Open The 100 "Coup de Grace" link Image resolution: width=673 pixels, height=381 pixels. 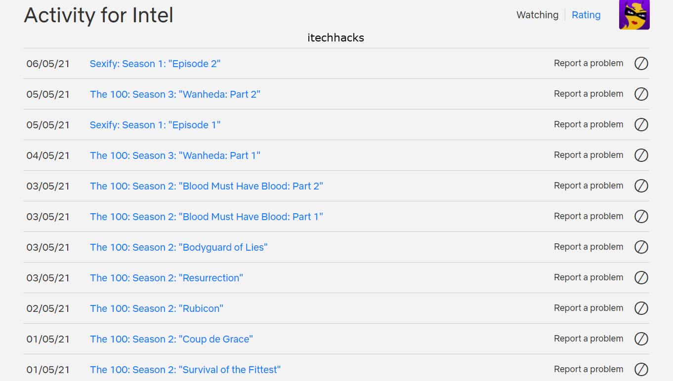tap(171, 339)
